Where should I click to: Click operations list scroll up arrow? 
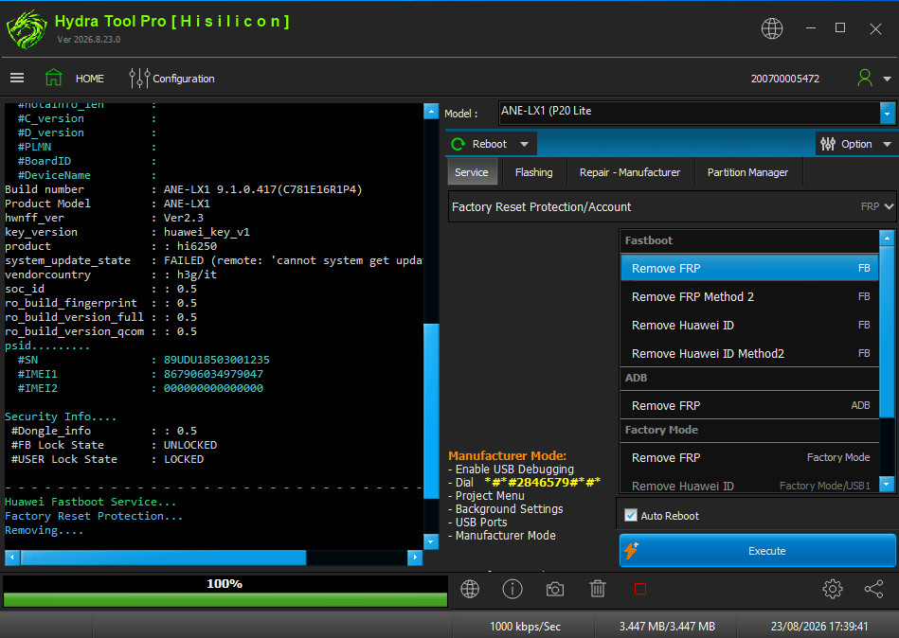coord(887,238)
